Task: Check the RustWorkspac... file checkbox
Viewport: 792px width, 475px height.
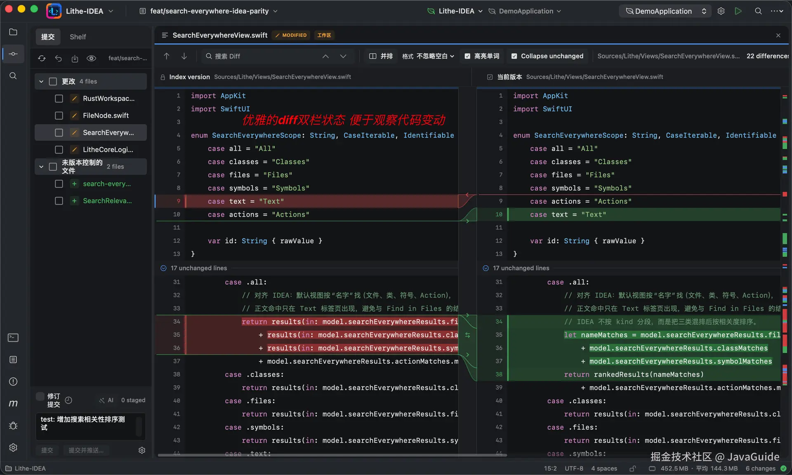Action: pos(59,99)
